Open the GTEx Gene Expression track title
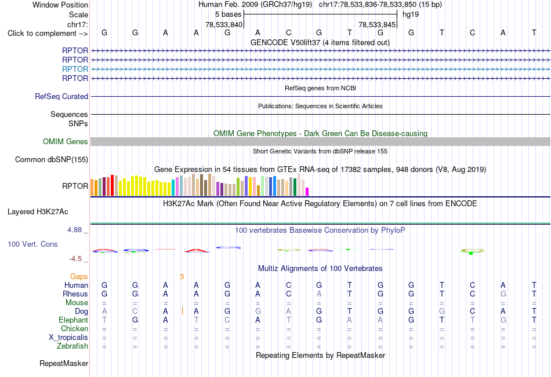This screenshot has width=551, height=377. (320, 170)
